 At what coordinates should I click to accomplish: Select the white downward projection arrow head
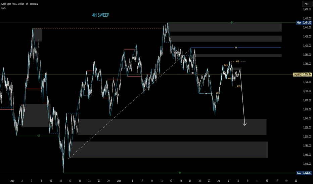[244, 124]
